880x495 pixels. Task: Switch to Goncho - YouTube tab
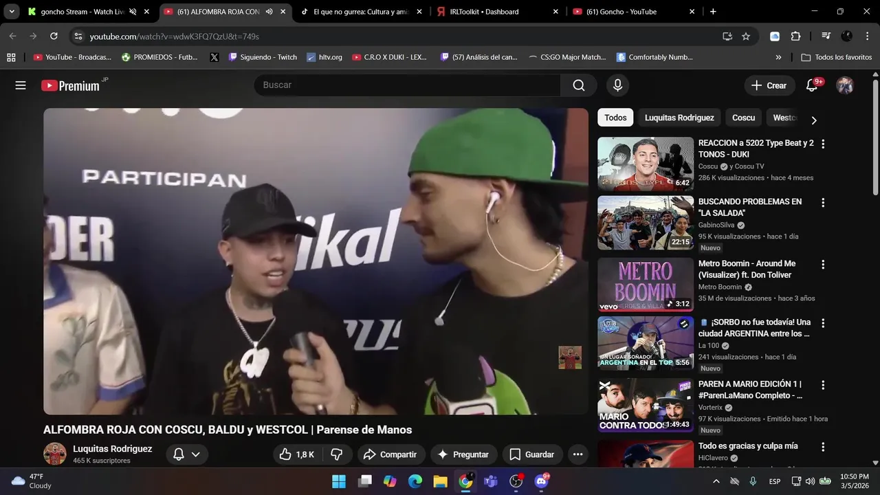click(x=632, y=12)
